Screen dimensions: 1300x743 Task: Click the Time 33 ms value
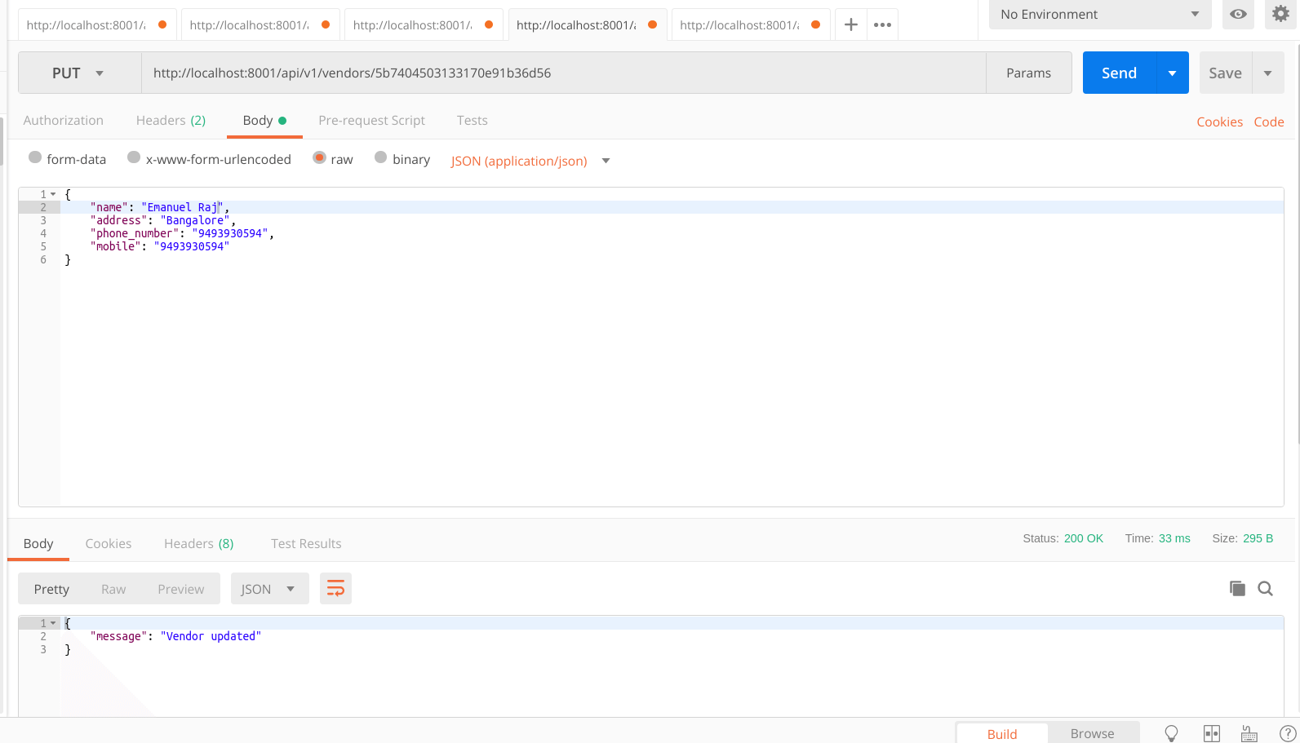(1174, 538)
